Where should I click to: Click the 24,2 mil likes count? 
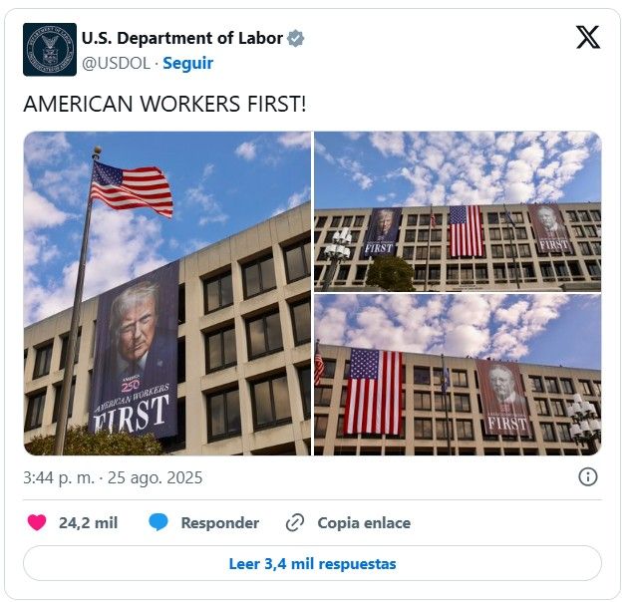point(88,522)
